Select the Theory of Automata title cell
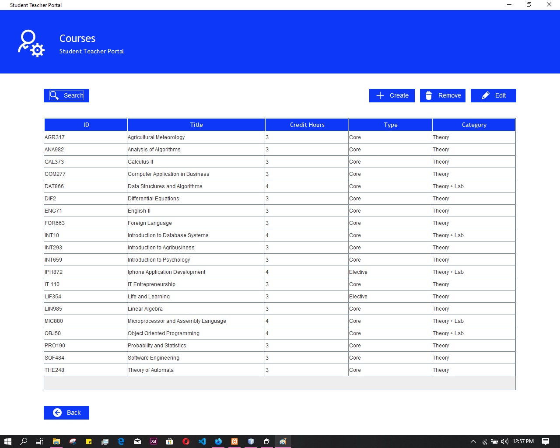 click(x=196, y=370)
